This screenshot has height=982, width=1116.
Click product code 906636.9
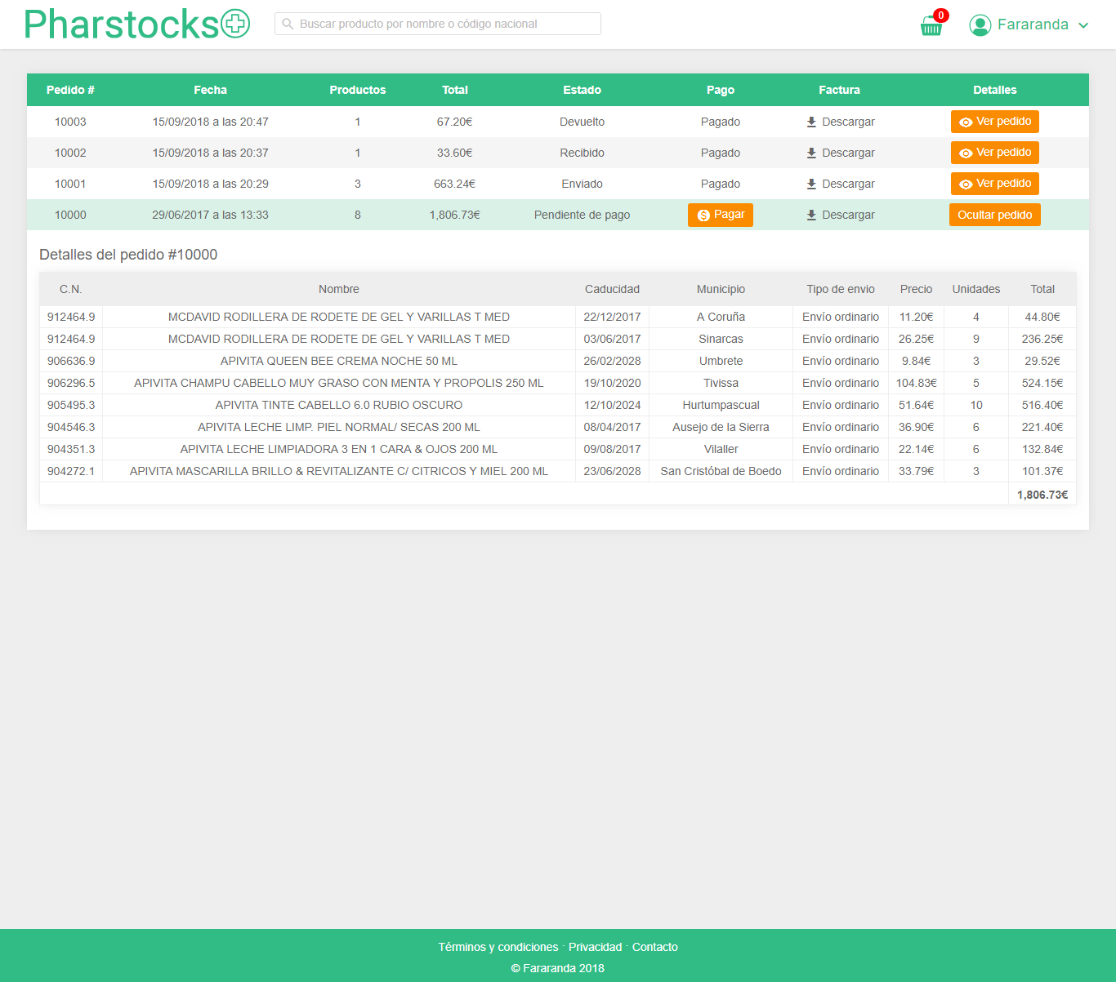(71, 361)
